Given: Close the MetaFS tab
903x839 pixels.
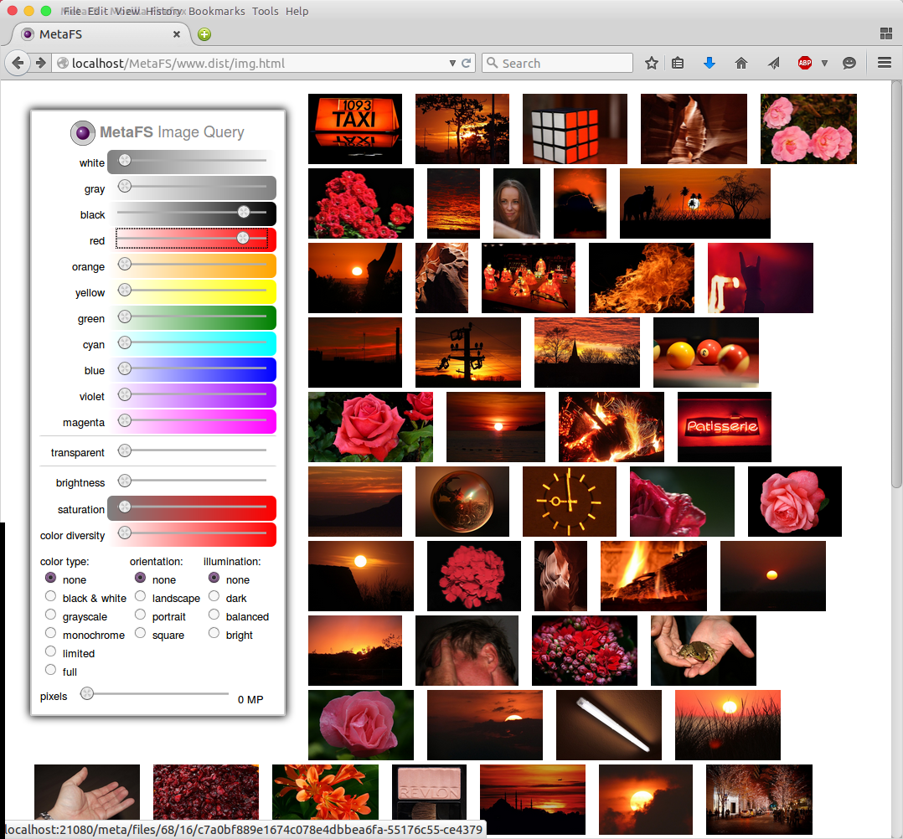Looking at the screenshot, I should click(177, 34).
